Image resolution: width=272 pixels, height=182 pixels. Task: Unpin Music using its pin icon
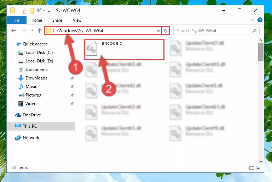coord(72,87)
